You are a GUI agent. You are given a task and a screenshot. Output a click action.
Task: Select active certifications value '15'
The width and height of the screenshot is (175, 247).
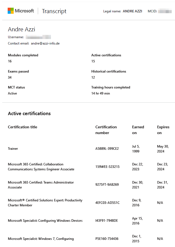coord(93,61)
